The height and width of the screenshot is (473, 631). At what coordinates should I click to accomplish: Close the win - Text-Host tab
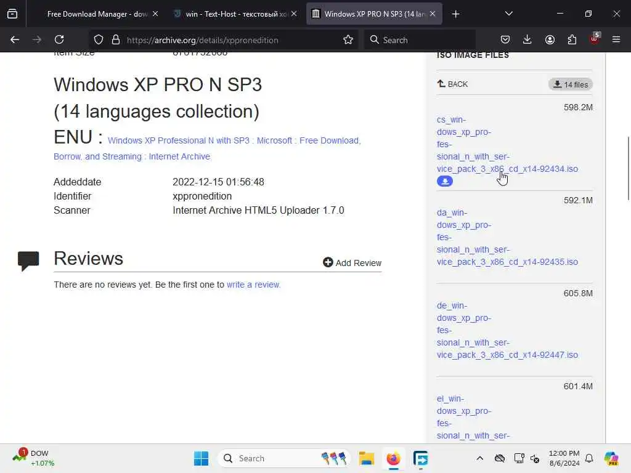click(x=294, y=14)
